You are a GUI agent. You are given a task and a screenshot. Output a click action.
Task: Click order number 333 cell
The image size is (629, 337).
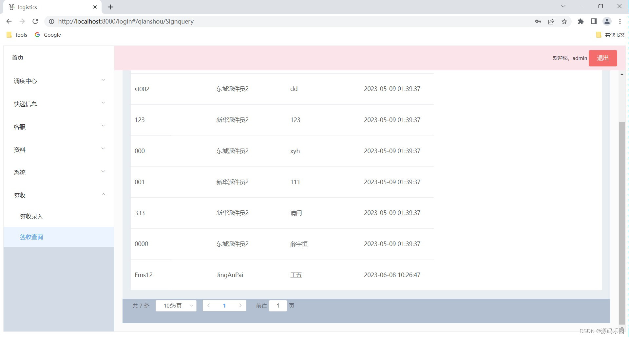tap(140, 213)
